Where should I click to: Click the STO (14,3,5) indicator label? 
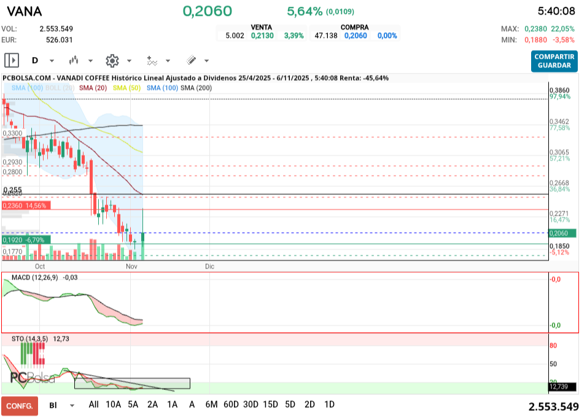pos(29,339)
